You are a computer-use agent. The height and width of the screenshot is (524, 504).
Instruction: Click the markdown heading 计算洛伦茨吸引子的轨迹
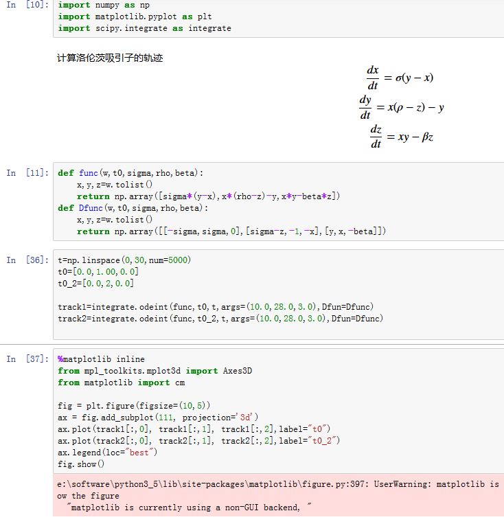[x=110, y=58]
